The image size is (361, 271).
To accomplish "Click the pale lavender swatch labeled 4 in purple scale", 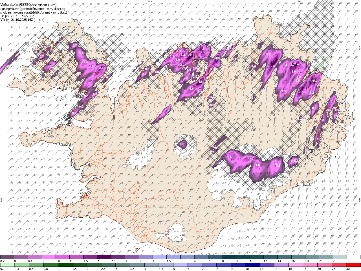I will pyautogui.click(x=159, y=257).
